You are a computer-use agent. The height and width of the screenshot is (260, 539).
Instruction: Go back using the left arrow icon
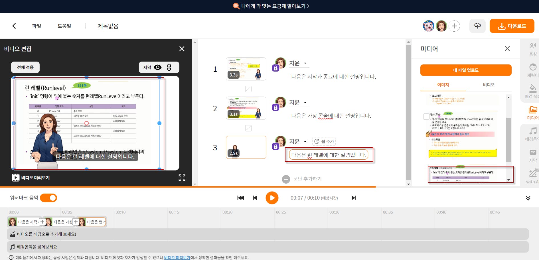[x=14, y=26]
